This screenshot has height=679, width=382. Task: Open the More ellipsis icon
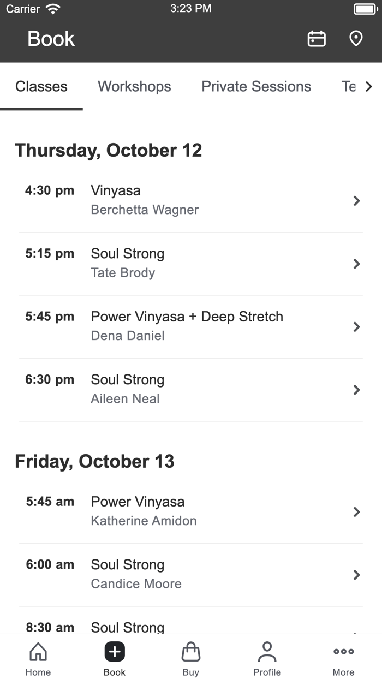(x=343, y=651)
